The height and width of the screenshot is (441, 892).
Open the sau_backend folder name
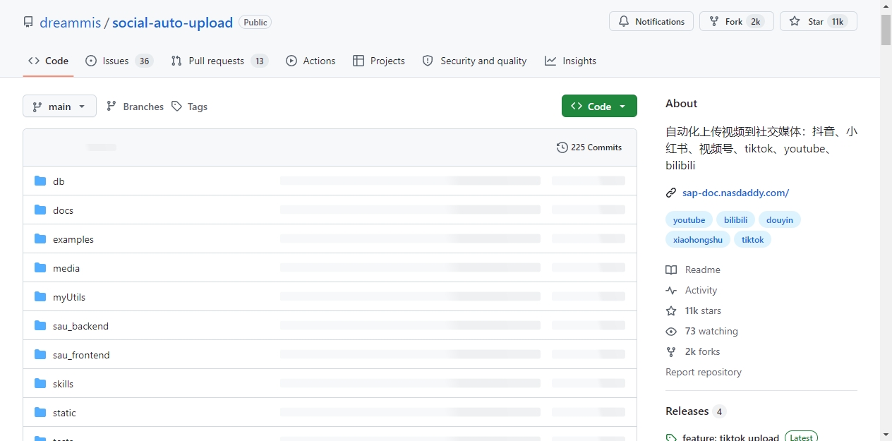80,326
